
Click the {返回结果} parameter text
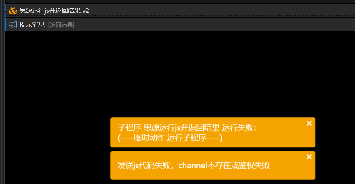(x=61, y=25)
